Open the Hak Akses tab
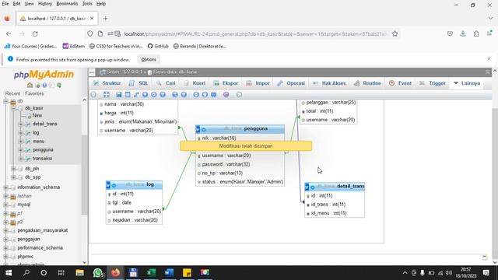This screenshot has height=280, width=498. click(x=329, y=83)
